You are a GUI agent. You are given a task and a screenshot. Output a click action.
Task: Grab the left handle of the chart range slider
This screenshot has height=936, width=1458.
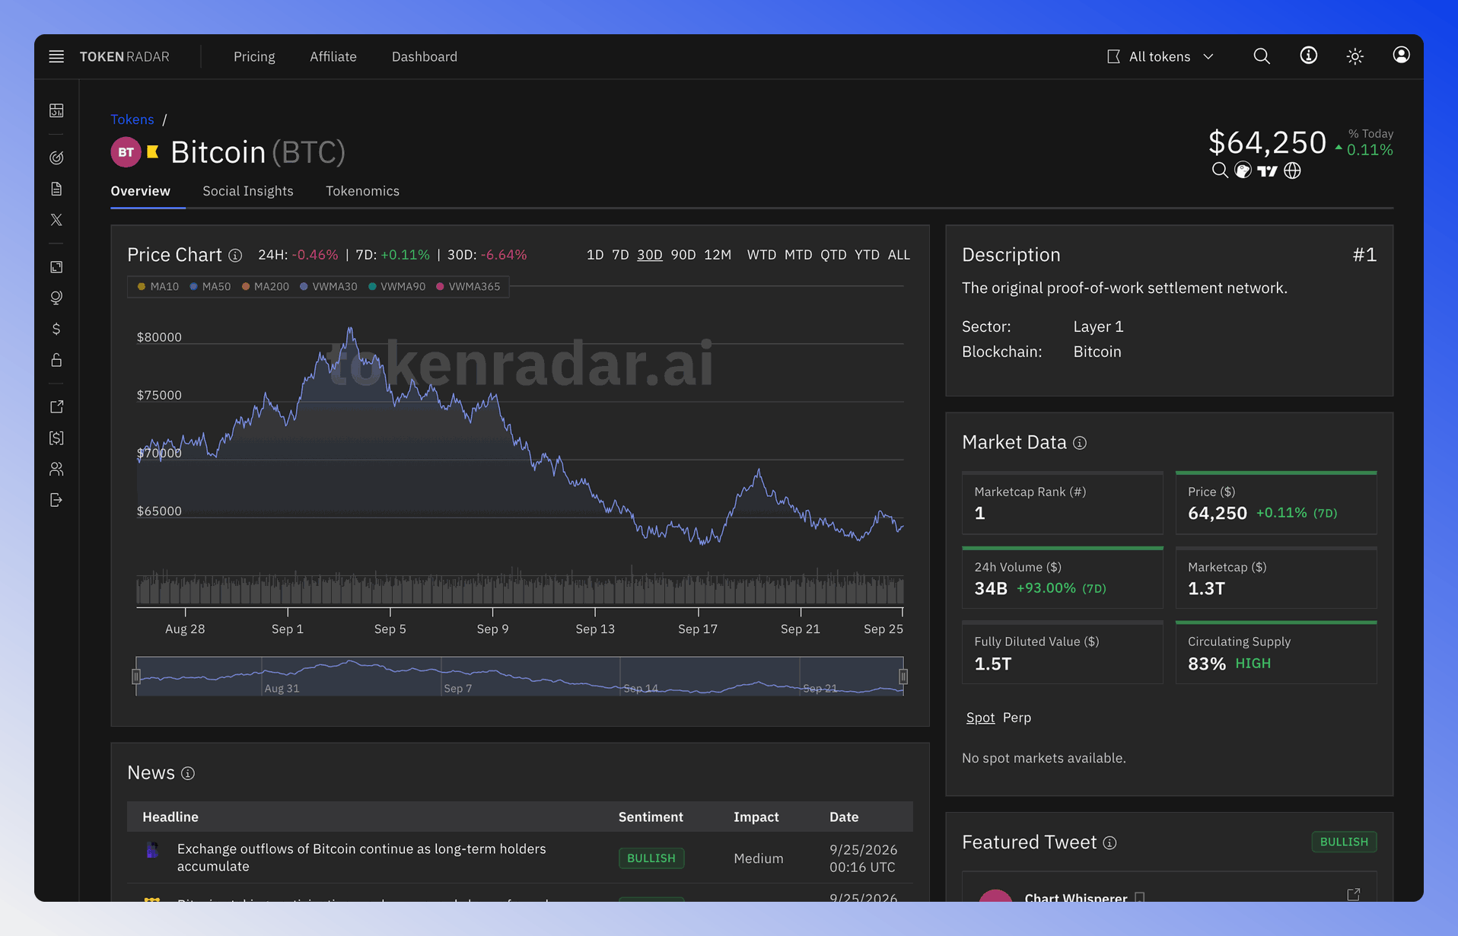[136, 677]
